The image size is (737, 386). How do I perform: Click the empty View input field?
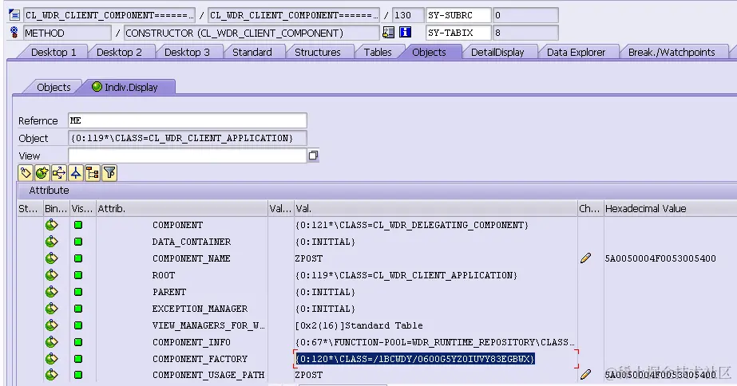[x=188, y=156]
